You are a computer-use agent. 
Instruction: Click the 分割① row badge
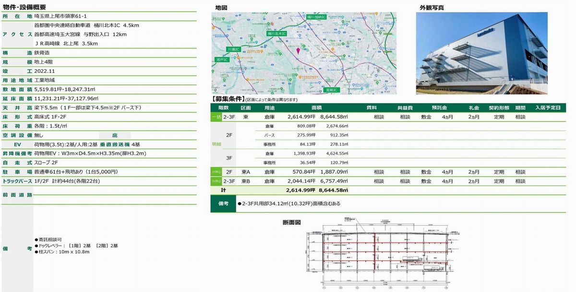216,171
